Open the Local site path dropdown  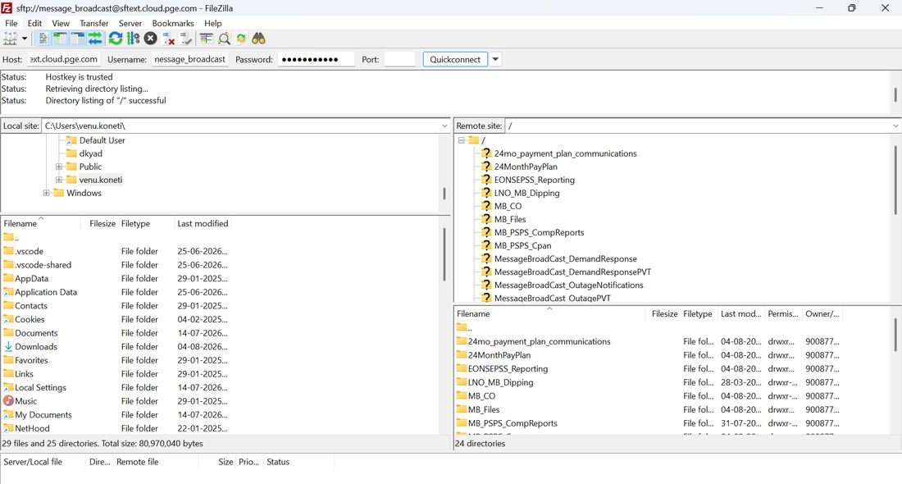(444, 126)
